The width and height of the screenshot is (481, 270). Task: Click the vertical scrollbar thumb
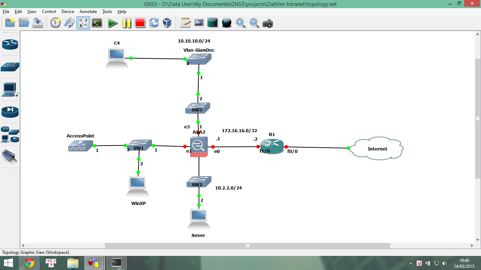coord(478,118)
